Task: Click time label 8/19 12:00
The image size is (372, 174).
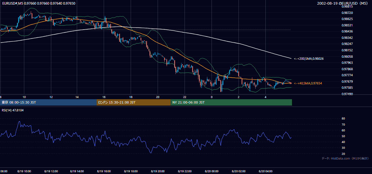Action: [51, 171]
